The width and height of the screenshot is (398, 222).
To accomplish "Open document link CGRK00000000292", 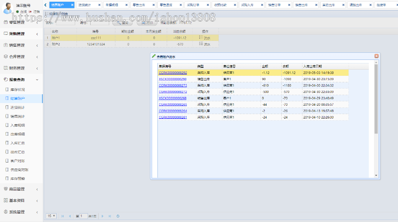I will tap(172, 73).
